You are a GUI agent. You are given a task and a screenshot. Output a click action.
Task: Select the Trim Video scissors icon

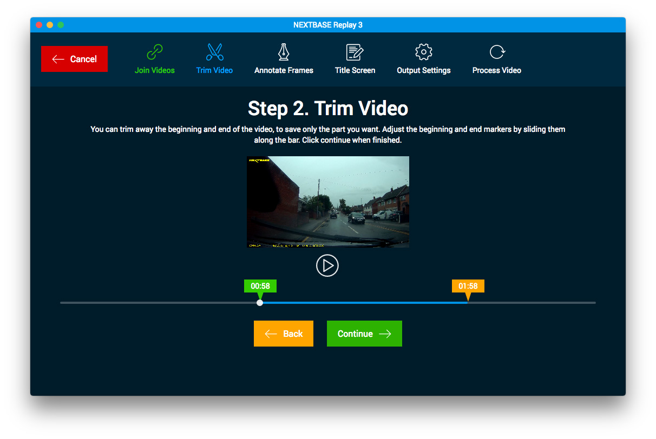click(x=215, y=52)
